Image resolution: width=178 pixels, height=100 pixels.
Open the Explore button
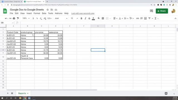(166, 93)
